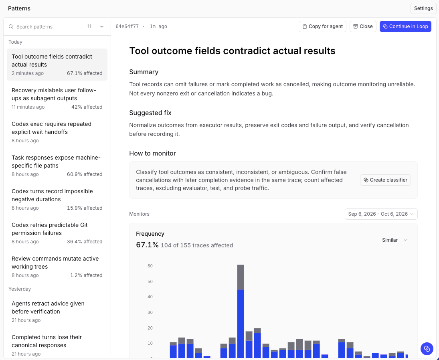The image size is (439, 360).
Task: Open Settings
Action: point(423,8)
